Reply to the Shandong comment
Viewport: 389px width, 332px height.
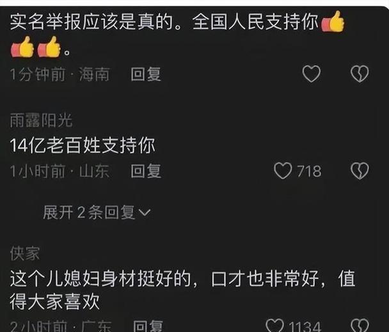pos(146,171)
